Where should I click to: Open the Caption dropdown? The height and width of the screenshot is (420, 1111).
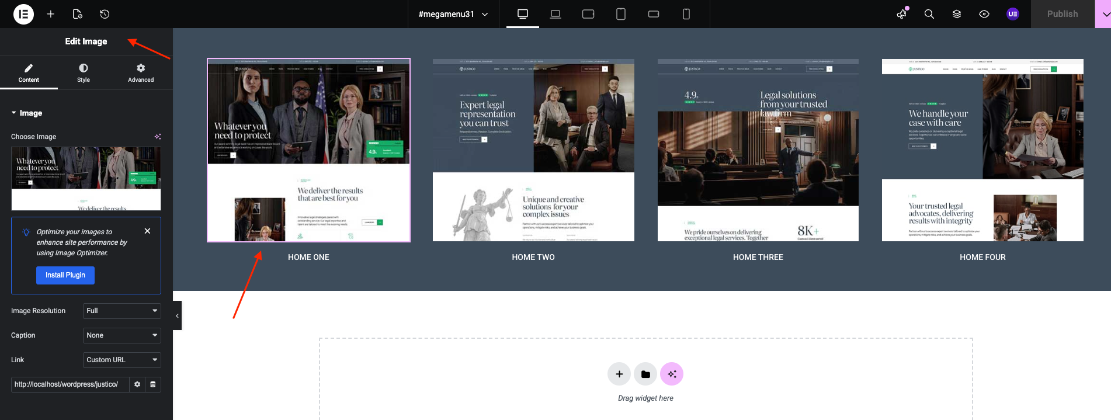(121, 335)
